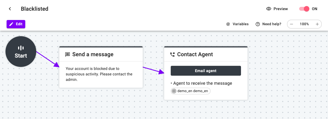This screenshot has height=119, width=328.
Task: Click the question mark help icon
Action: (x=258, y=24)
